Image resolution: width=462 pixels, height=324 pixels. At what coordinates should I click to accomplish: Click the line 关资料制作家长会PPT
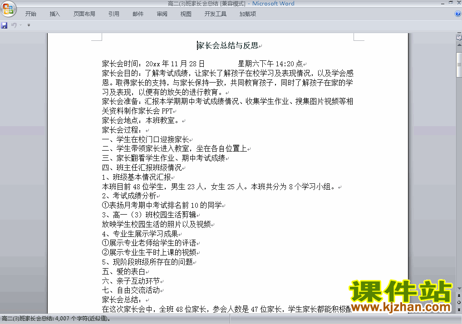tap(138, 111)
